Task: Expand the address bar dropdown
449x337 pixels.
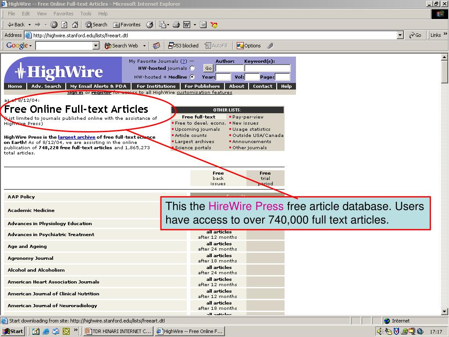Action: (x=400, y=35)
